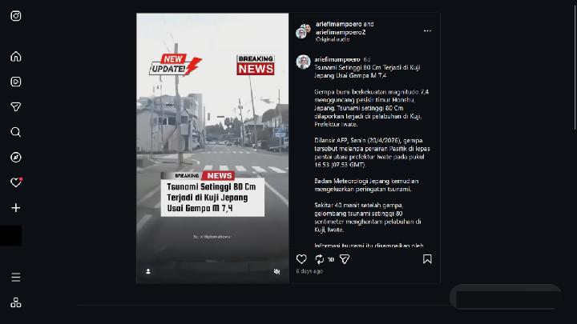Image resolution: width=577 pixels, height=324 pixels.
Task: Open the three-dot post options menu
Action: [427, 31]
